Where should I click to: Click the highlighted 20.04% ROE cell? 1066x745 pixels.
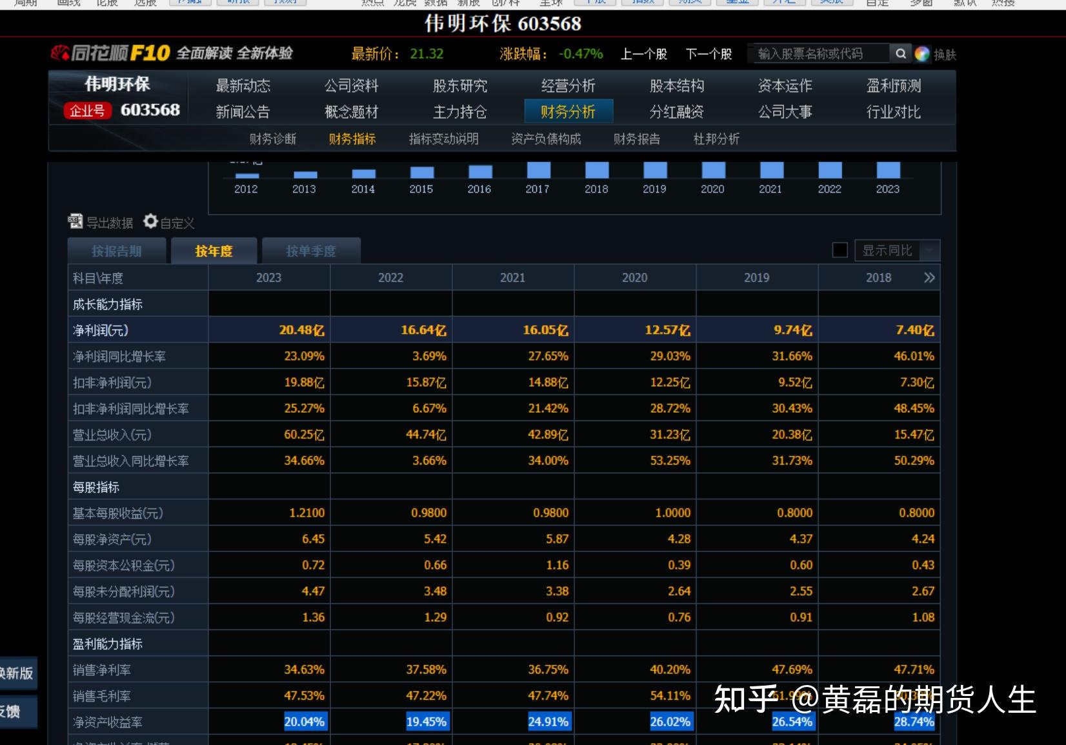(x=305, y=722)
